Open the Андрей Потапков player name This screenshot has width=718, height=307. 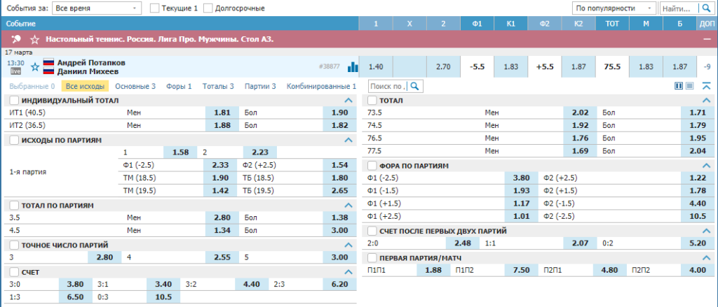[91, 62]
